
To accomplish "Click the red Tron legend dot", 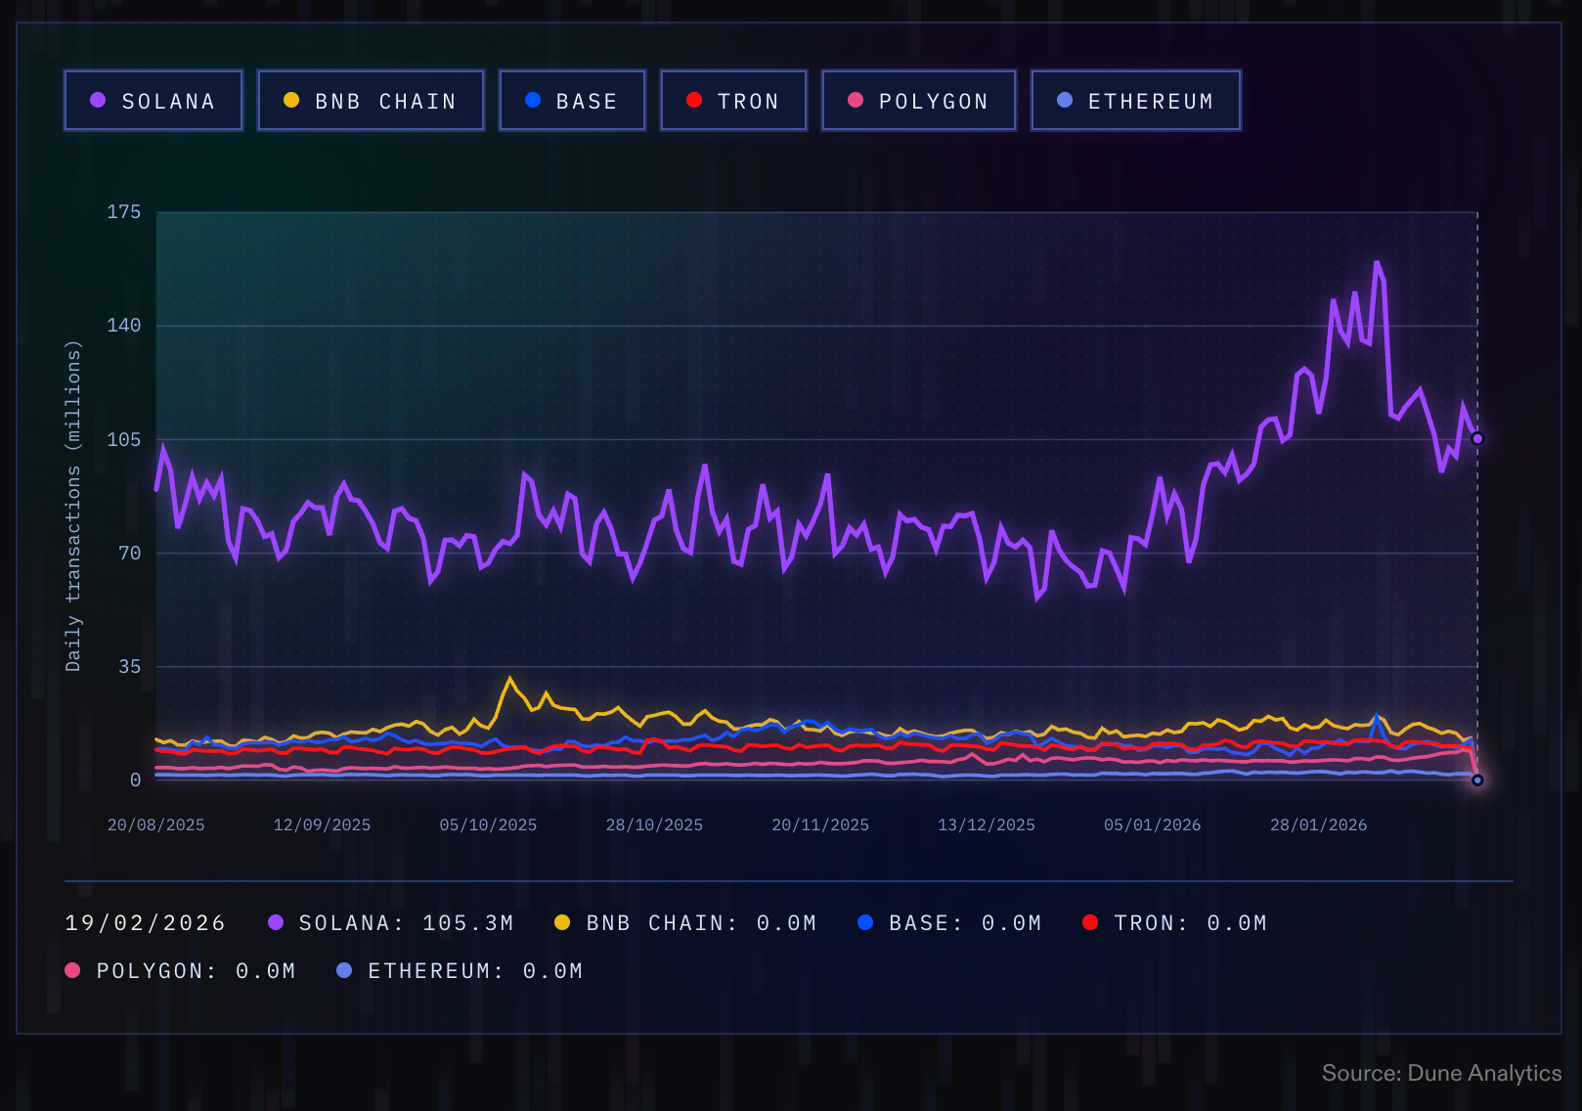I will click(694, 100).
